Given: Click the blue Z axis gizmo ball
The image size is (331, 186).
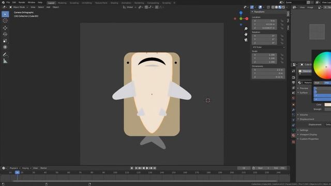Looking at the screenshot, I should point(241,13).
